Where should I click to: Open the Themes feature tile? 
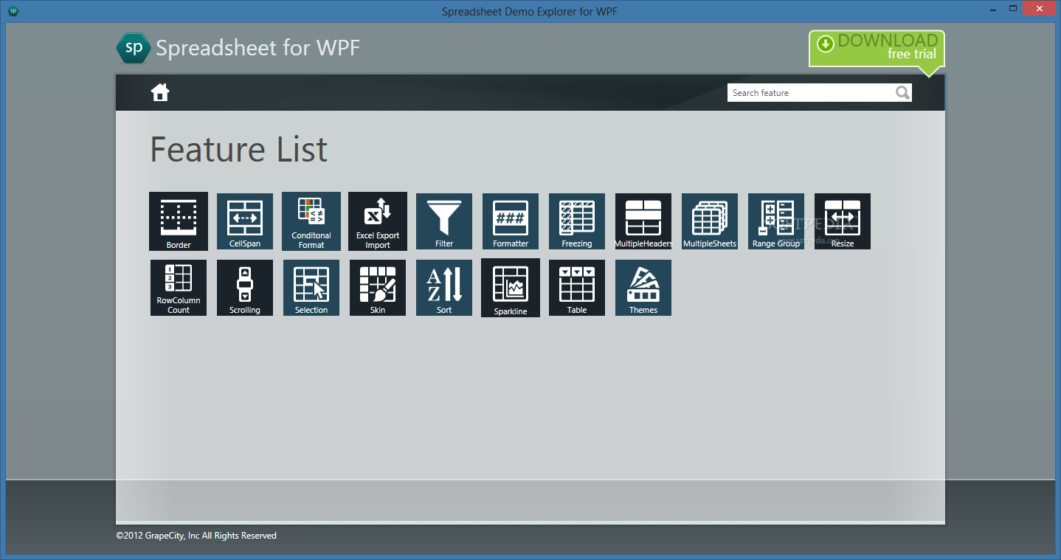coord(643,288)
